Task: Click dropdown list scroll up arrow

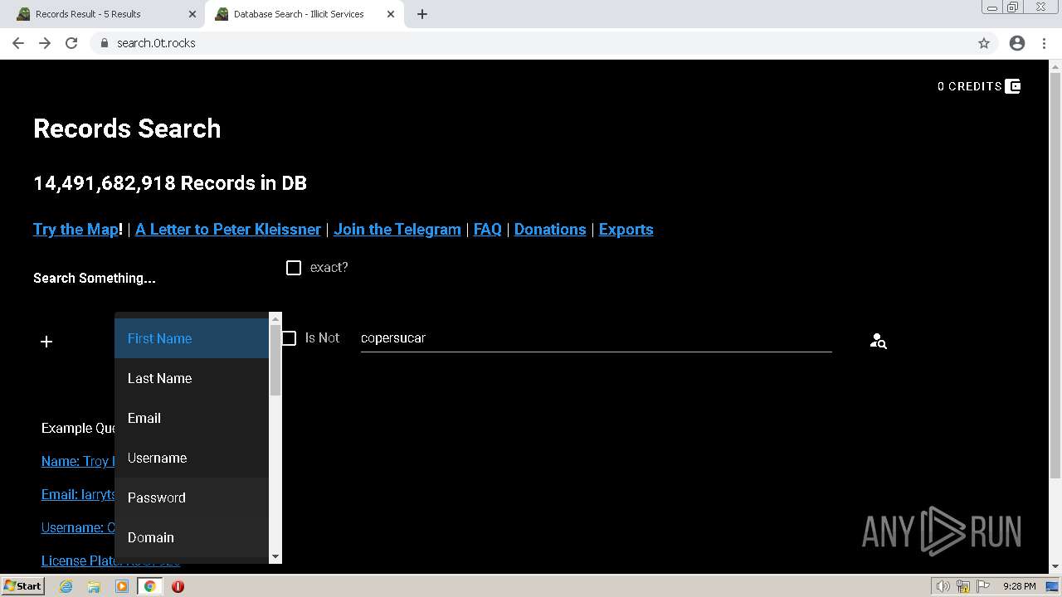Action: 275,318
